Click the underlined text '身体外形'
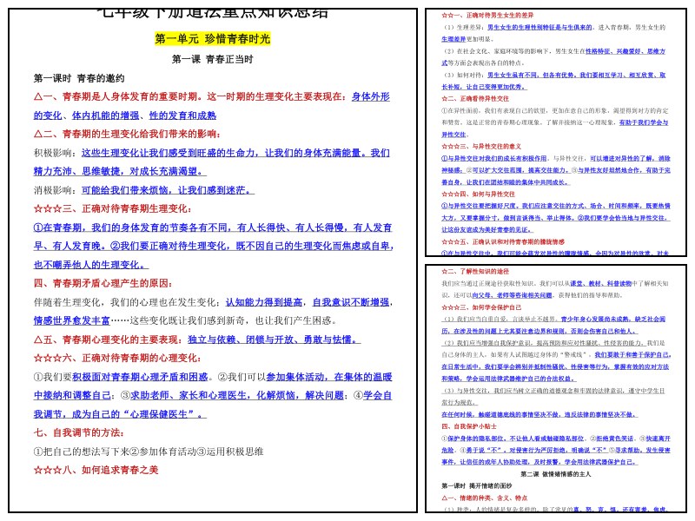695x521 pixels. coord(371,96)
